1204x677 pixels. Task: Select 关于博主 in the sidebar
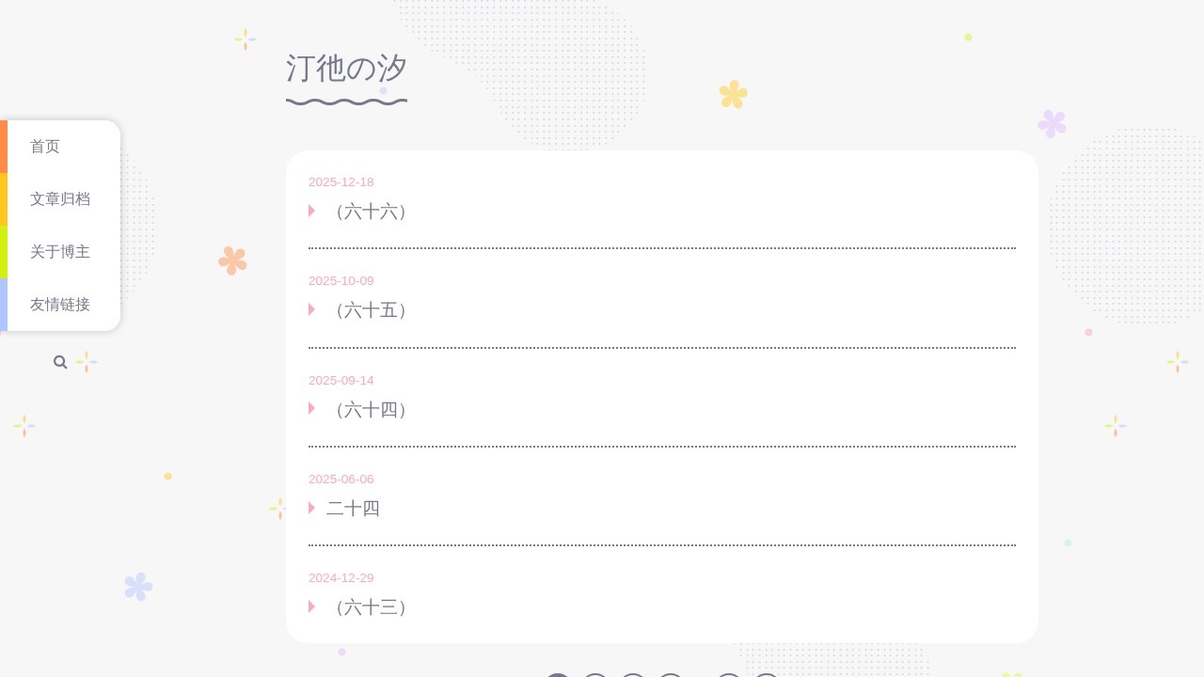(x=60, y=252)
